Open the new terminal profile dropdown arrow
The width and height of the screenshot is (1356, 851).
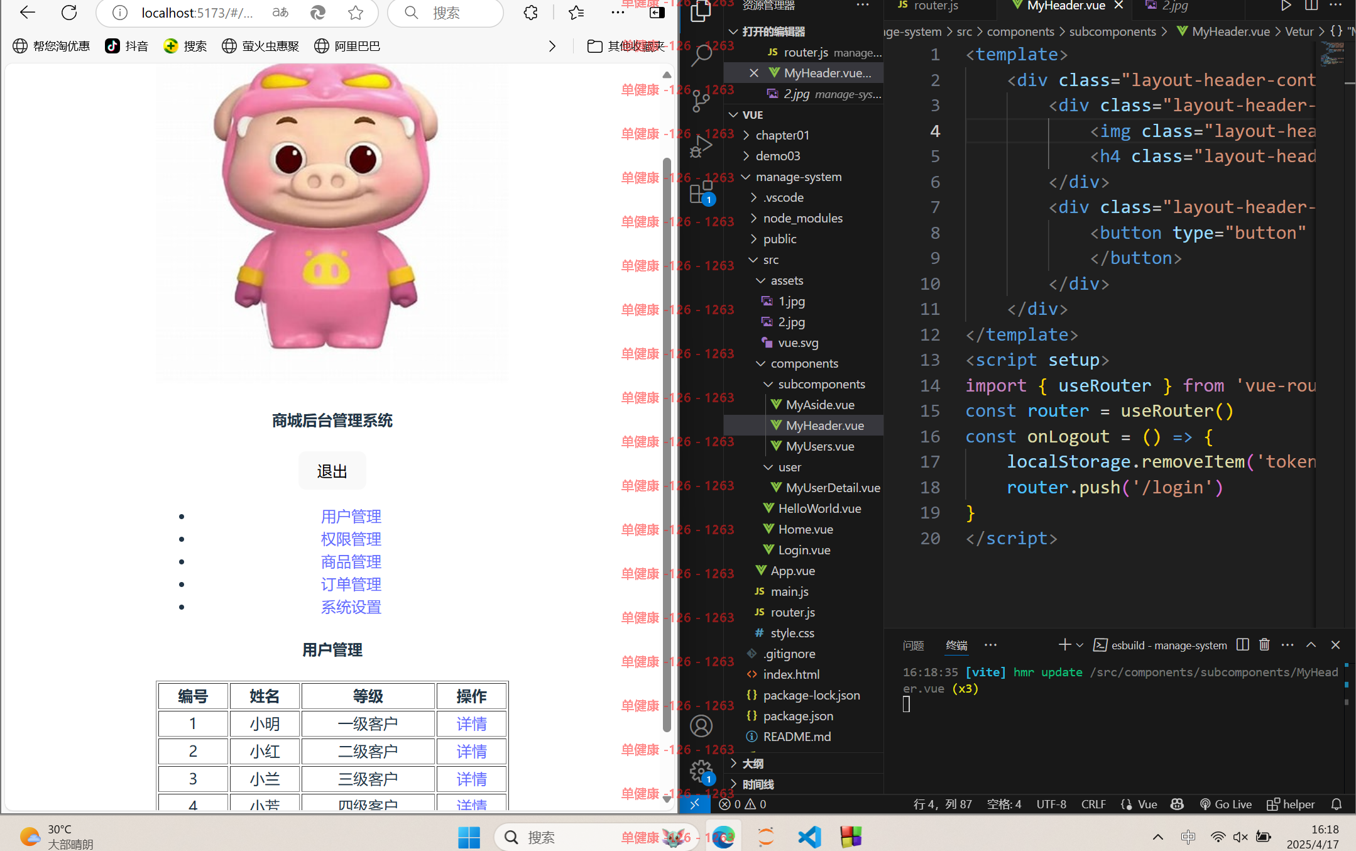1080,645
